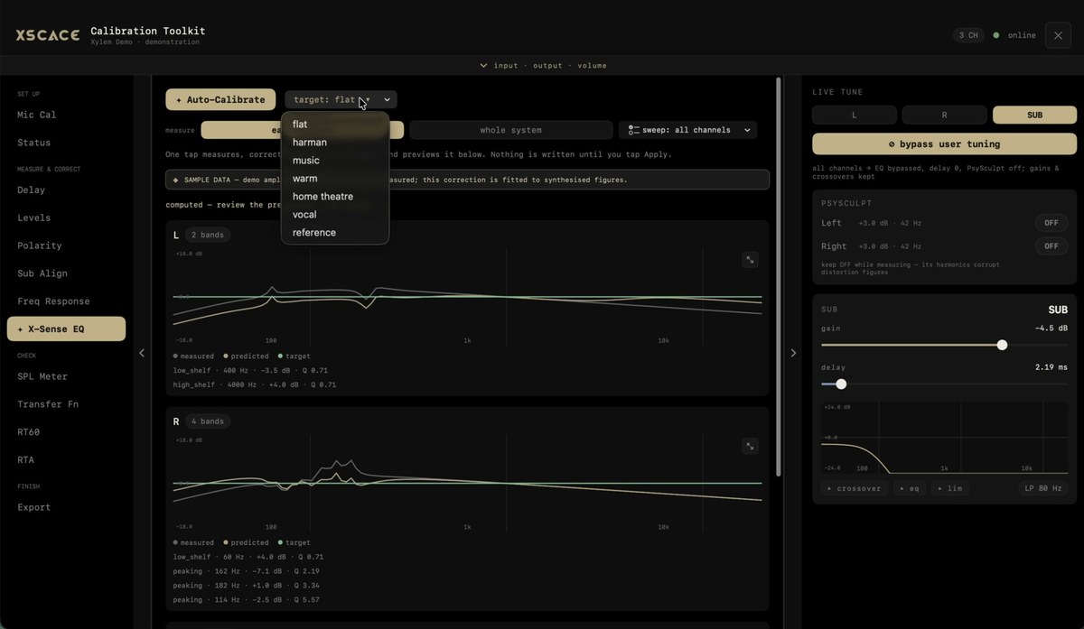Select the L channel in Live Tune
Viewport: 1084px width, 629px height.
click(855, 116)
